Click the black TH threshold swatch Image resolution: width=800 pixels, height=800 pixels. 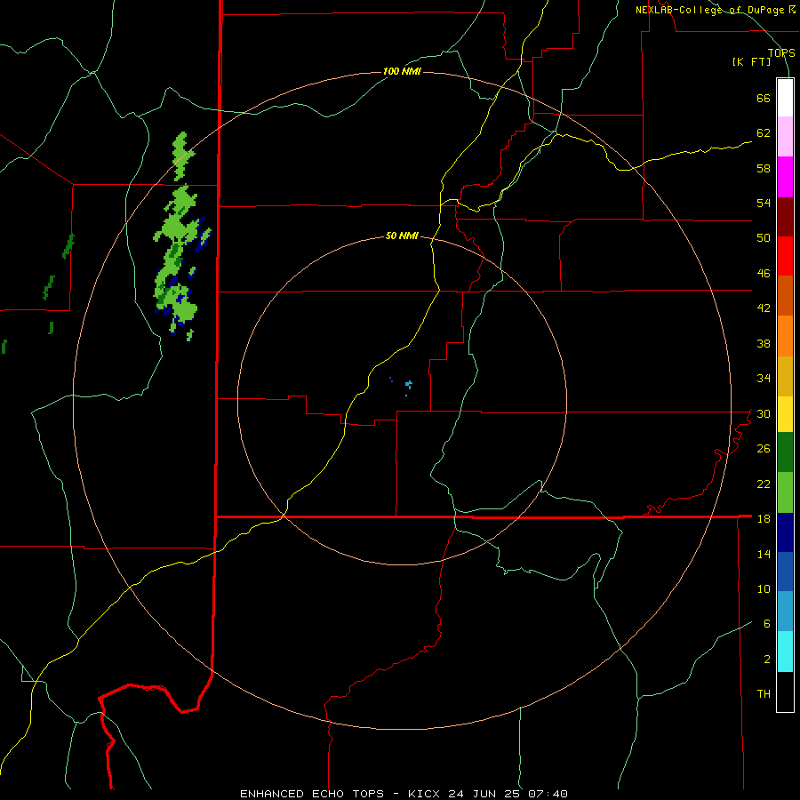pyautogui.click(x=785, y=692)
